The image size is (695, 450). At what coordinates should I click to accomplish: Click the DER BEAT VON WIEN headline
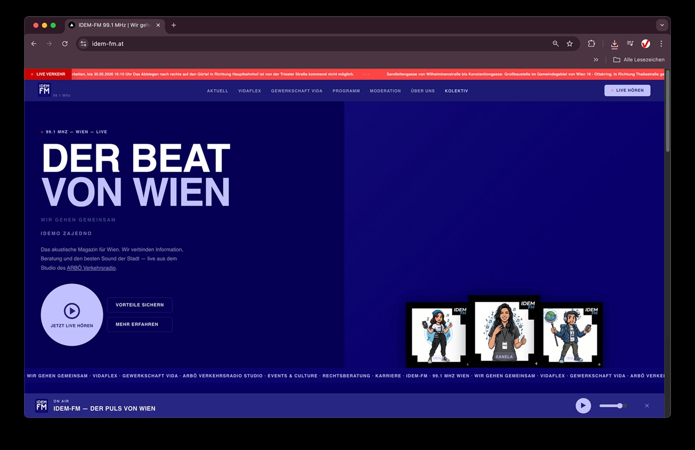[x=136, y=175]
